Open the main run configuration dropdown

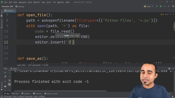148,6
